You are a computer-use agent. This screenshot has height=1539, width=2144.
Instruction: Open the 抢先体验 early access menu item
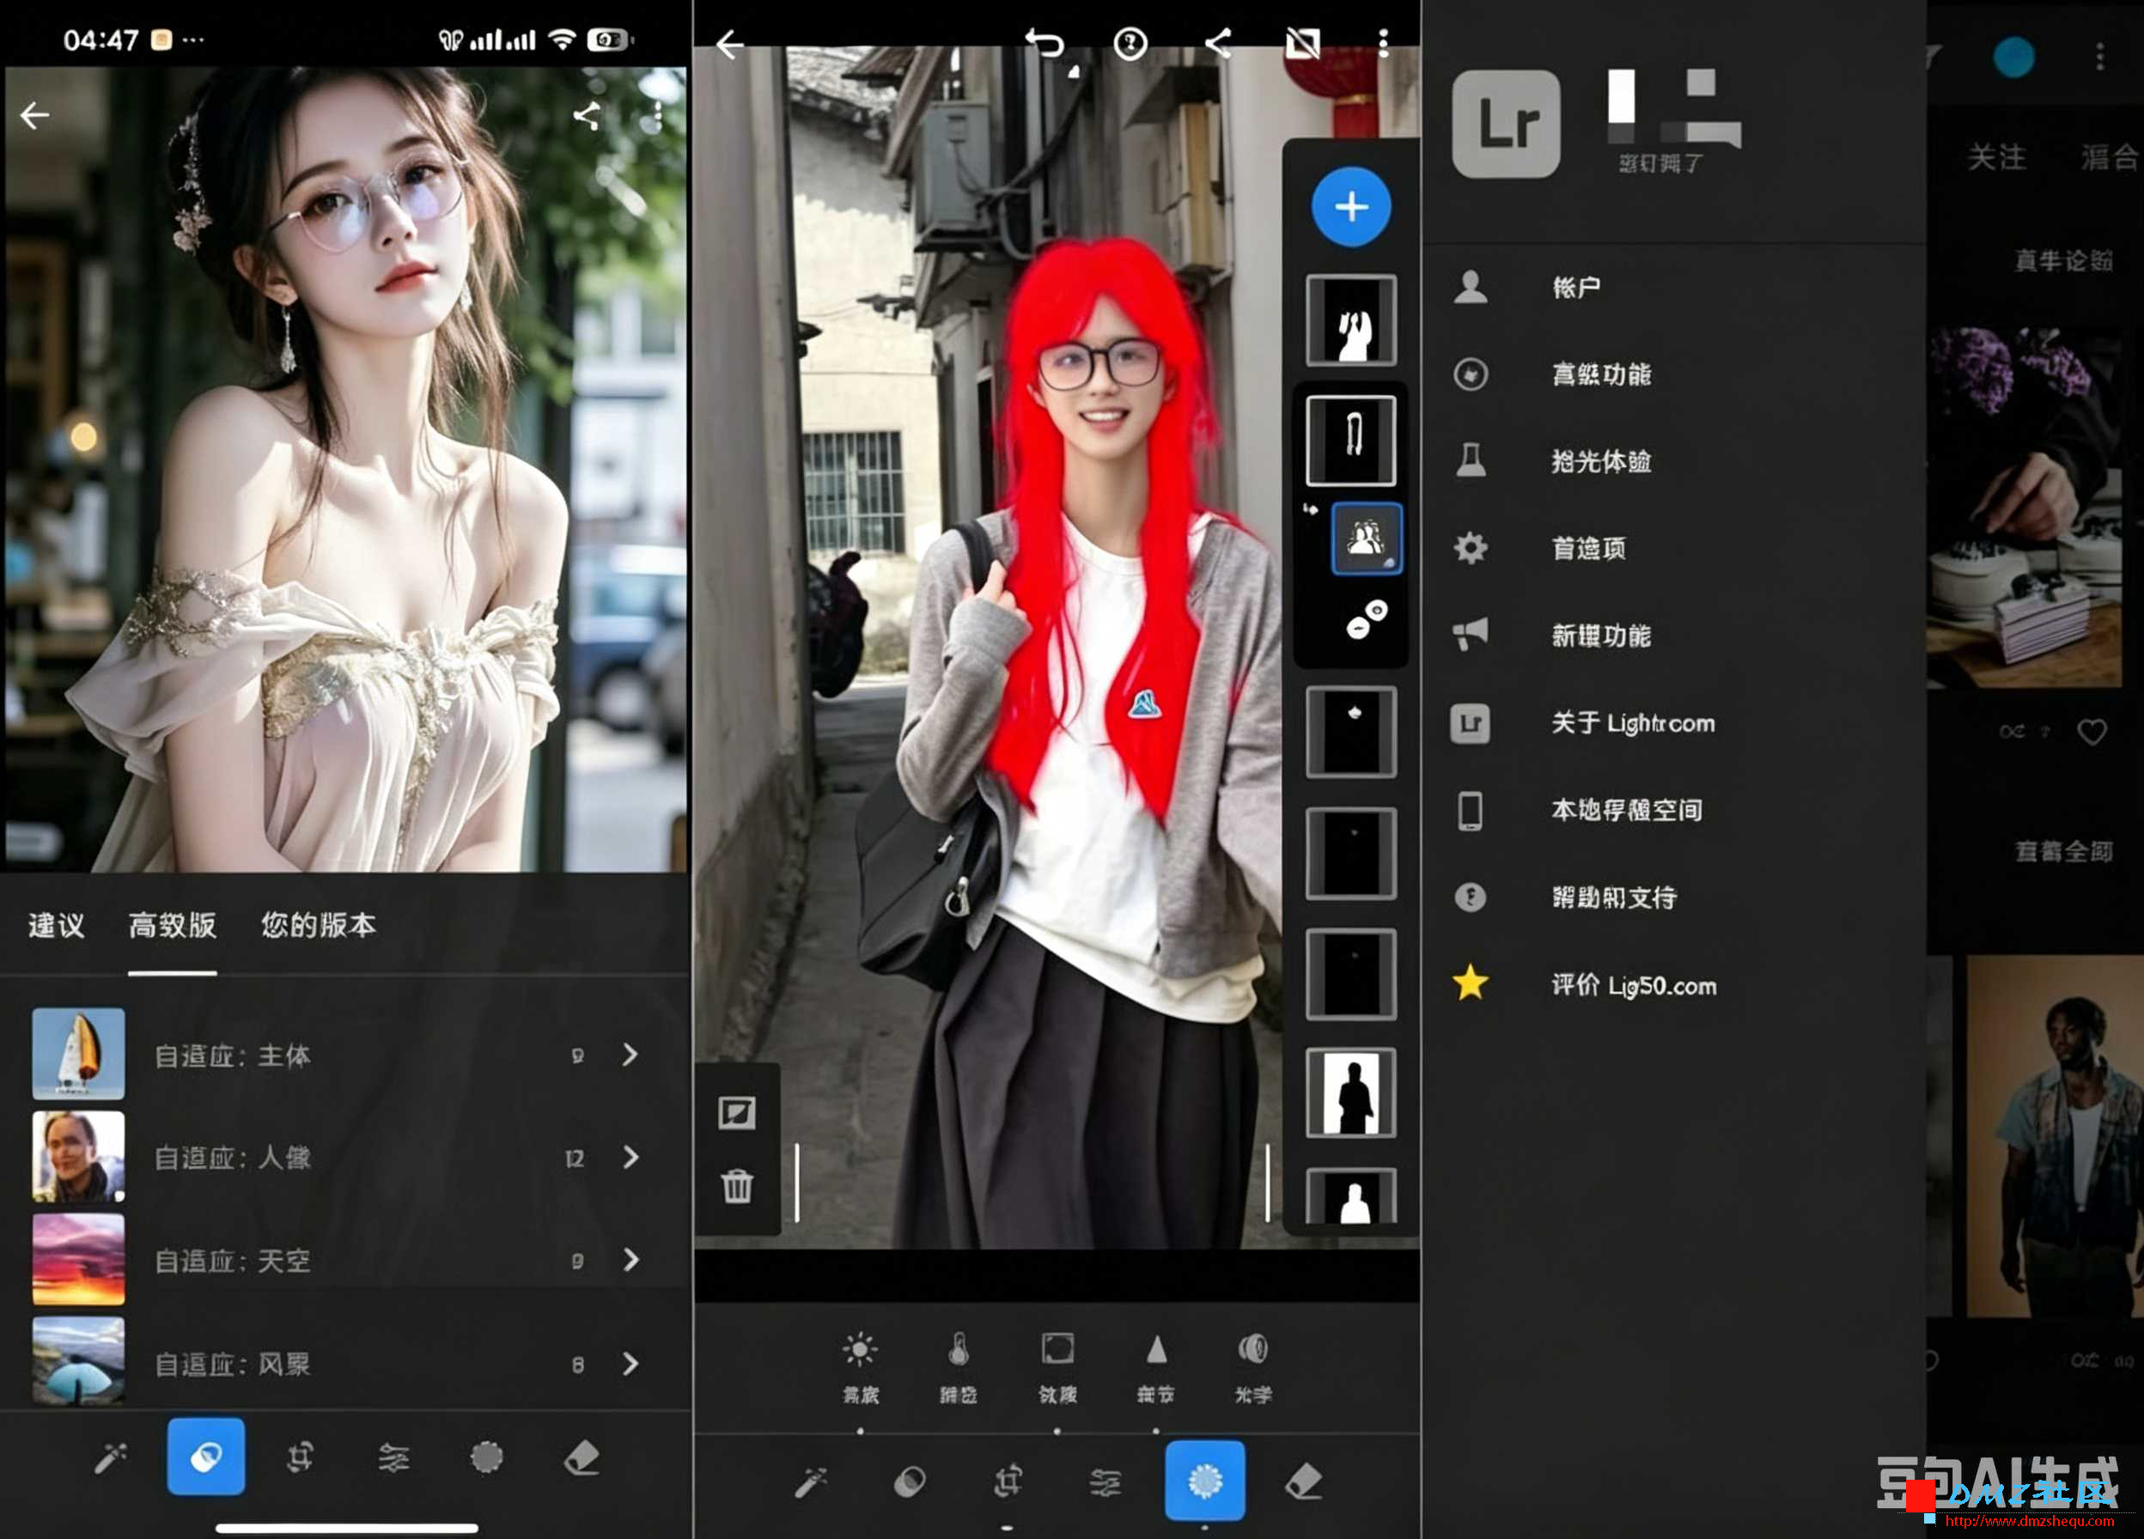pyautogui.click(x=1674, y=461)
